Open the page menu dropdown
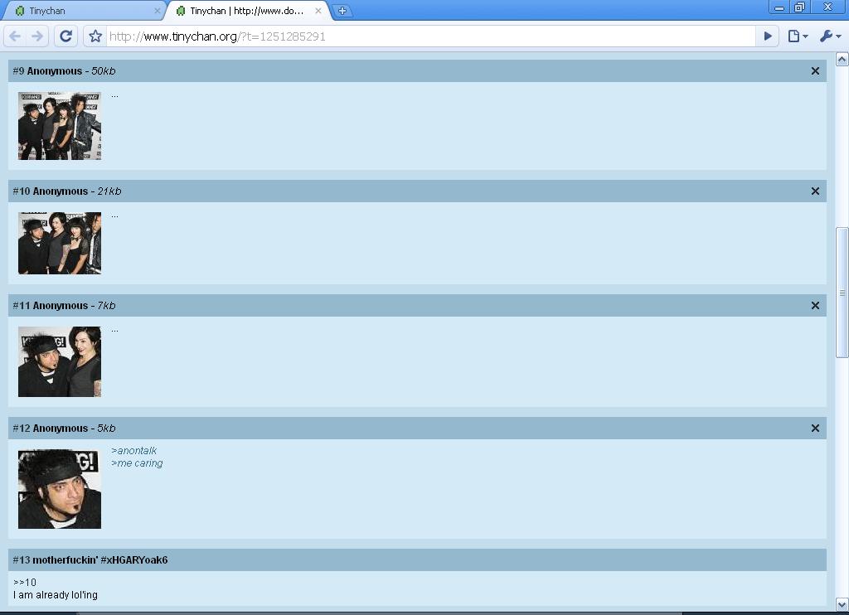This screenshot has height=615, width=849. click(798, 36)
